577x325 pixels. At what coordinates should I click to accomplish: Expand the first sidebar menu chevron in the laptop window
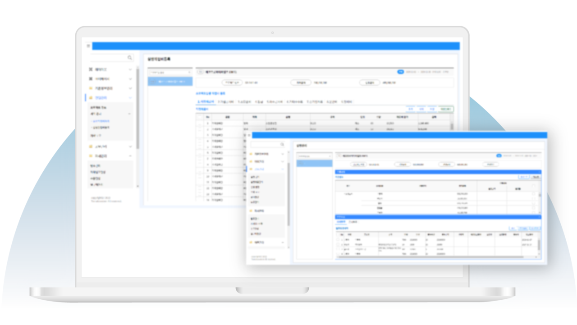(x=130, y=70)
